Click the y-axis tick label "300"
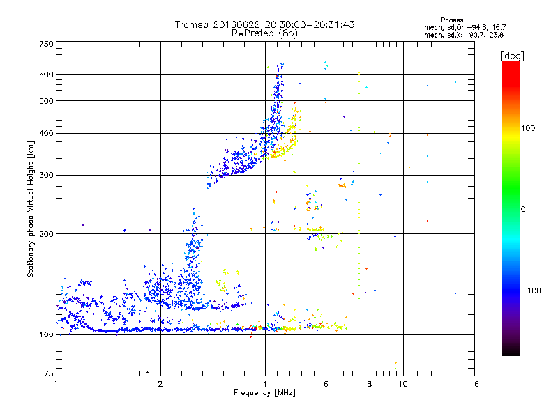The image size is (558, 418). [46, 176]
